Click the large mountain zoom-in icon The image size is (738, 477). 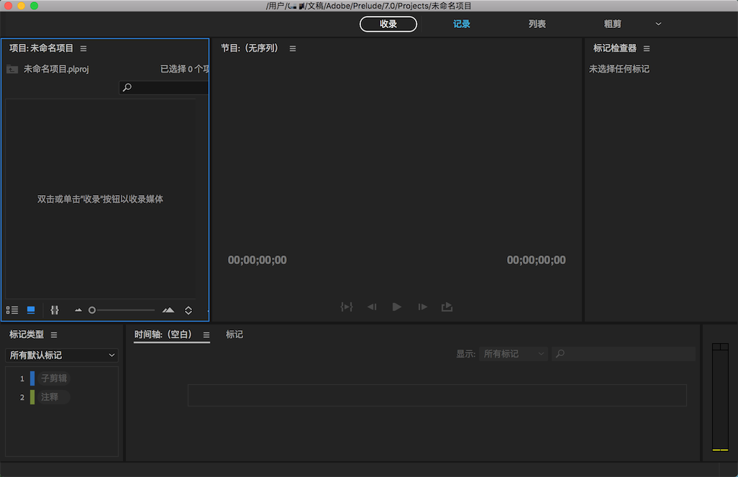(x=168, y=310)
